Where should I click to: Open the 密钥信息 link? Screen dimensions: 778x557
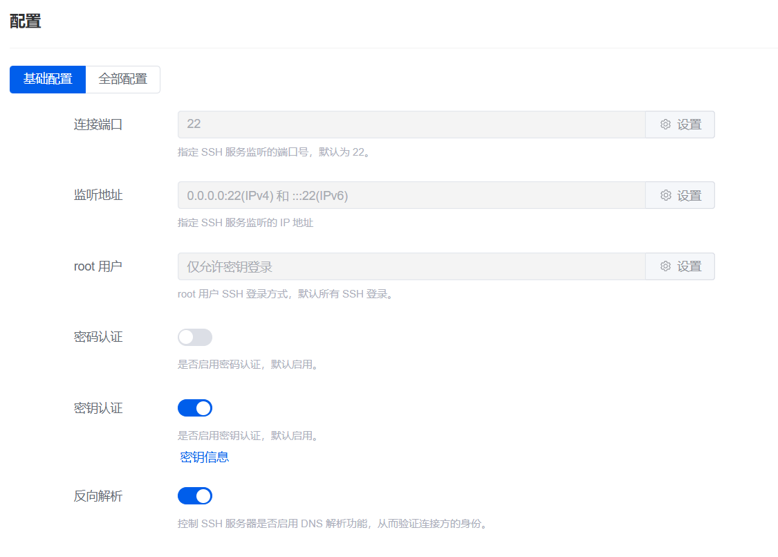point(205,457)
